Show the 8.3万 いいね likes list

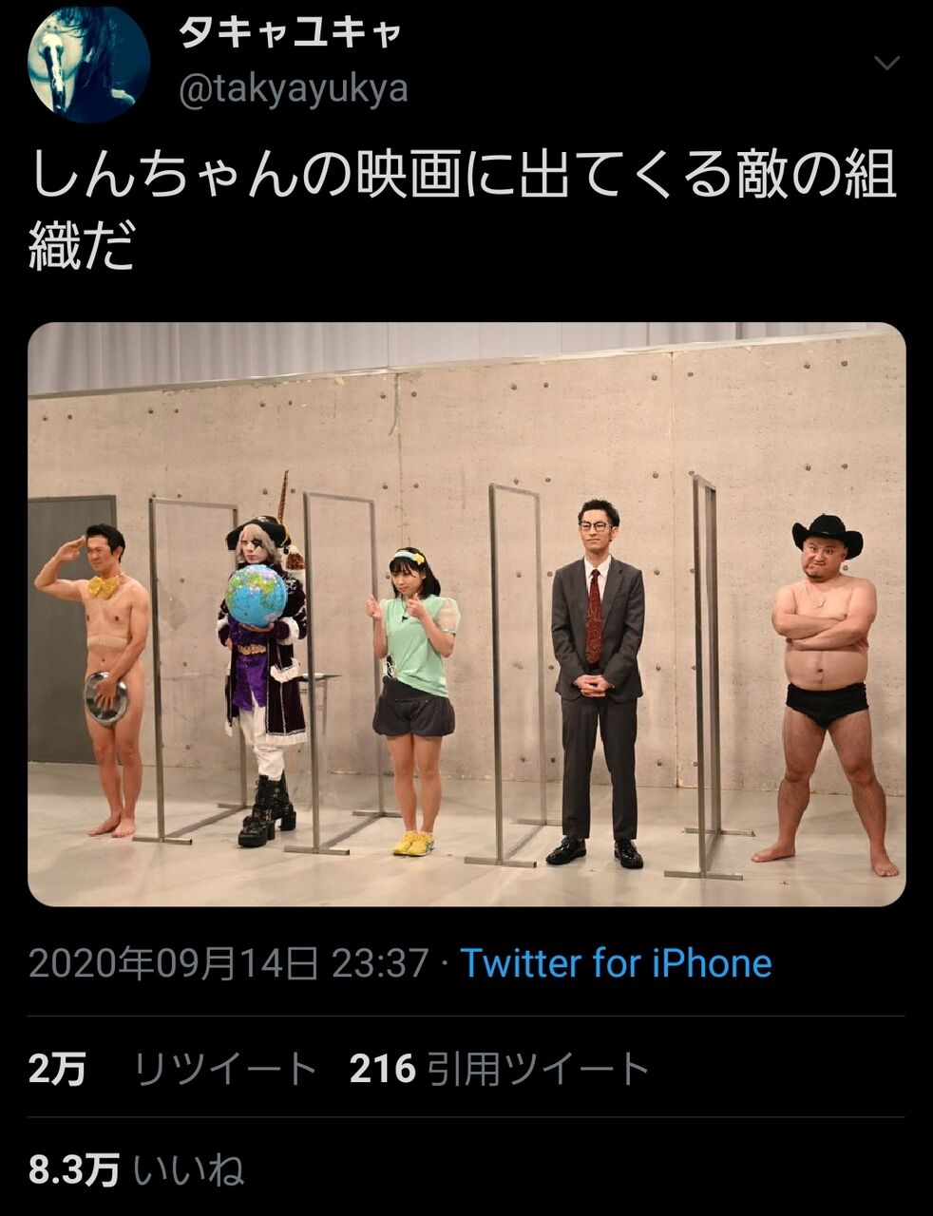136,1170
